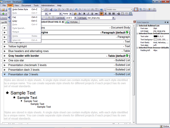This screenshot has width=170, height=128.
Task: Click the highlighted blue box icon in format toolbar
Action: tap(130, 14)
